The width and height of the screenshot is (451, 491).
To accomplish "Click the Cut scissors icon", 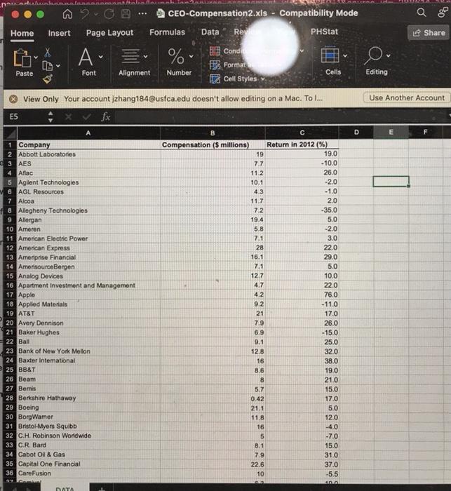I will (x=47, y=52).
